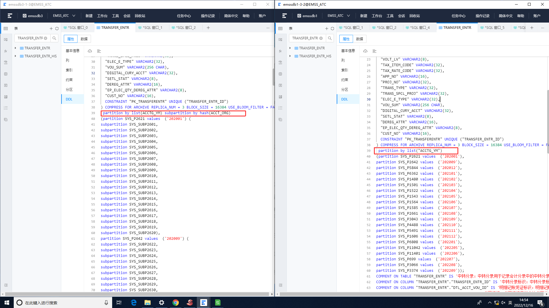
Task: Clear the TRANSFER_ENTR search text in right window
Action: click(x=321, y=38)
